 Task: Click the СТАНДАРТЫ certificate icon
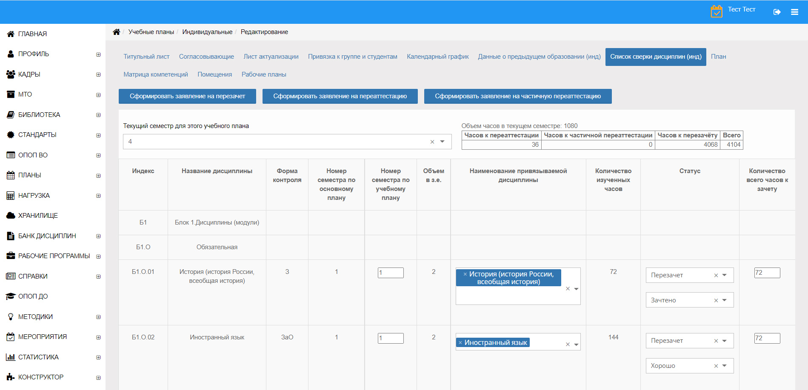[11, 135]
